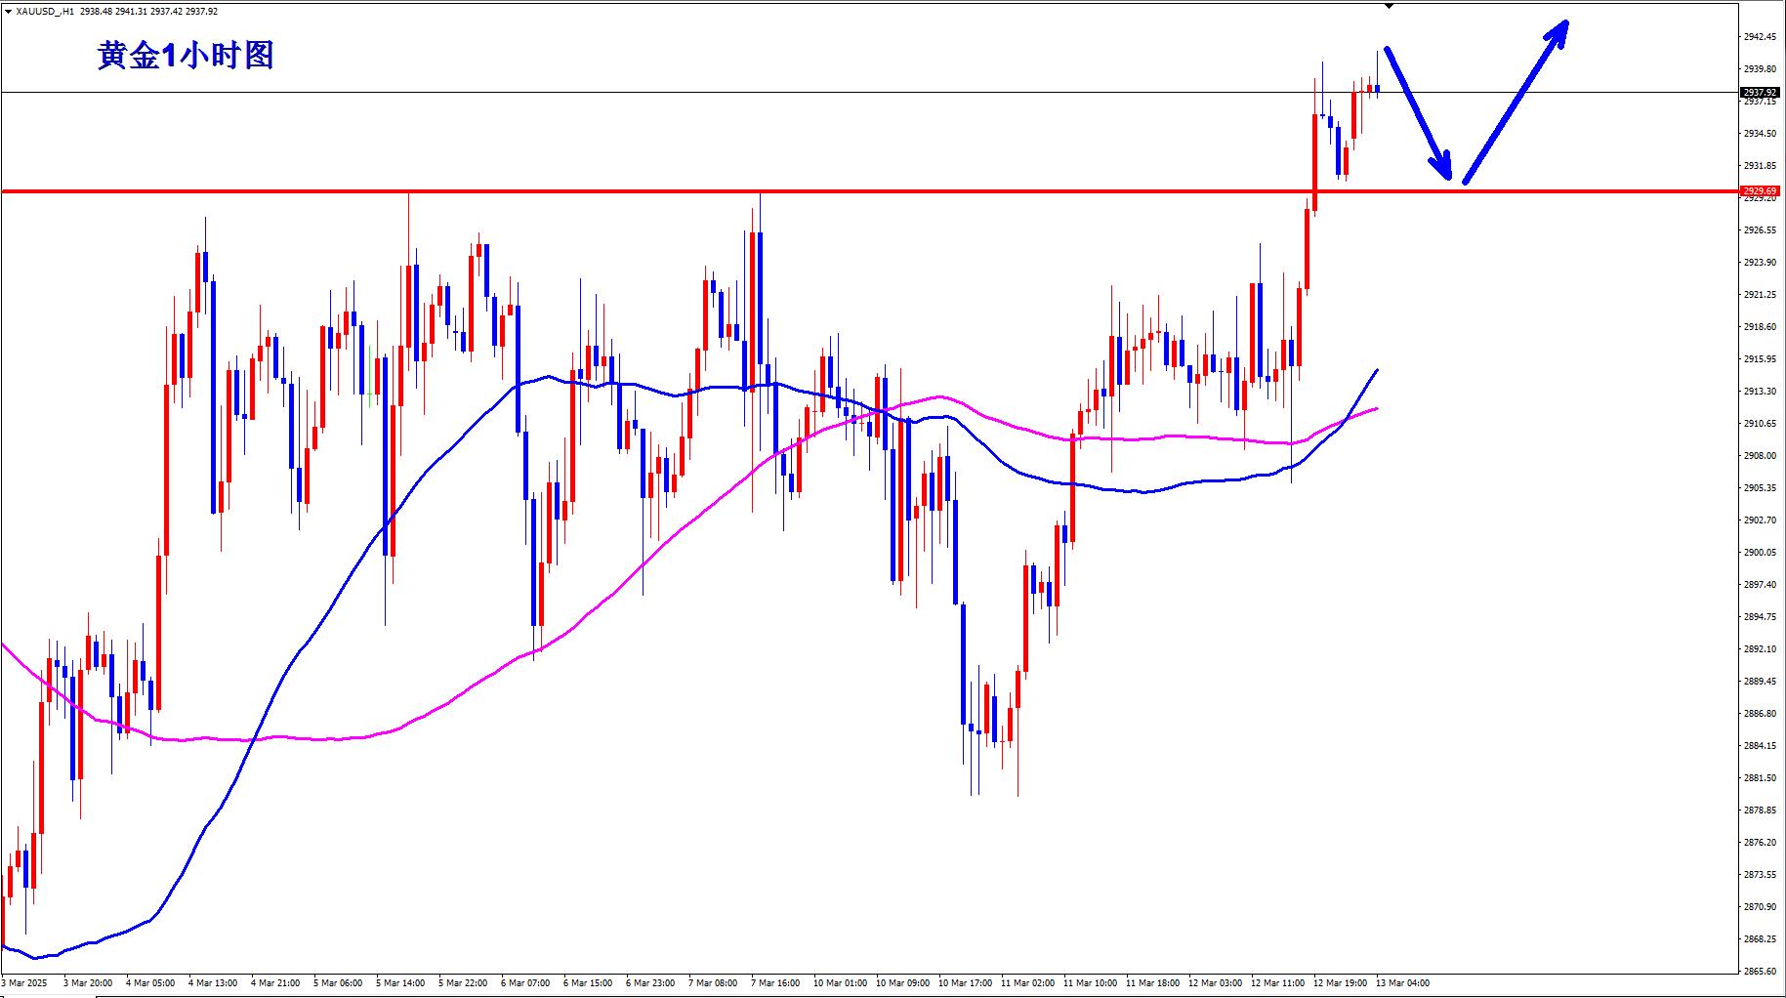Click the 2865.60 price scale label
Image resolution: width=1786 pixels, height=998 pixels.
pyautogui.click(x=1760, y=972)
